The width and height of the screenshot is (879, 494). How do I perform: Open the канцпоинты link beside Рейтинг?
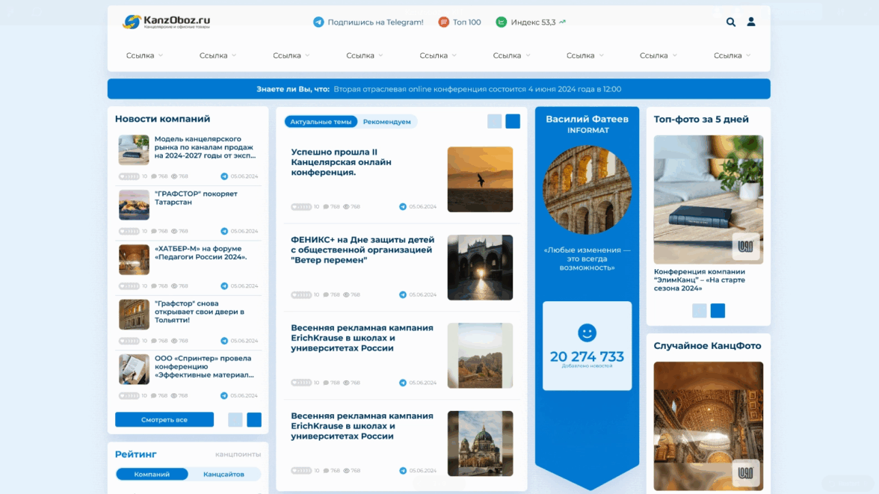point(238,454)
